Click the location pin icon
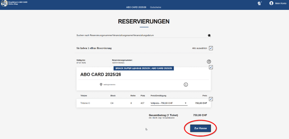 101,84
